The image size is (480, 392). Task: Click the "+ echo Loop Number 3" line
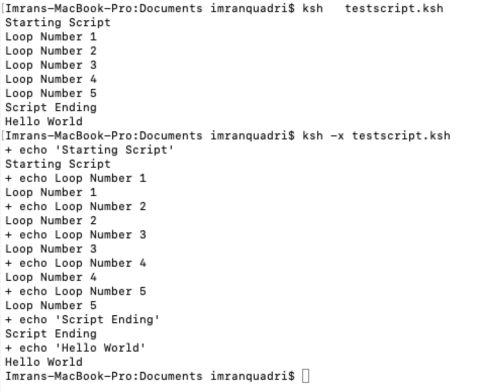tap(75, 235)
